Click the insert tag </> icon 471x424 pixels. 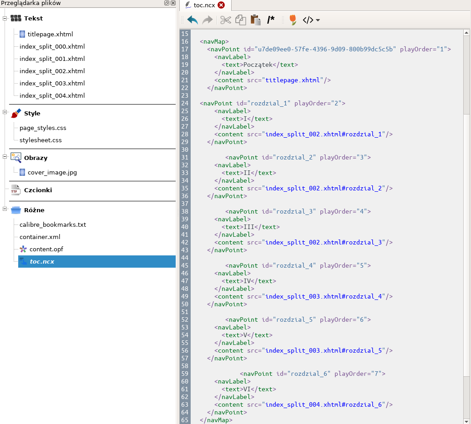[307, 20]
